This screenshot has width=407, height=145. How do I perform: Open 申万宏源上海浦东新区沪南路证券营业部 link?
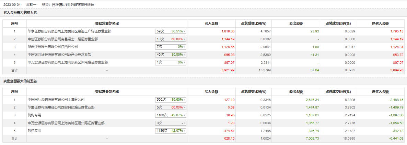(x=68, y=62)
